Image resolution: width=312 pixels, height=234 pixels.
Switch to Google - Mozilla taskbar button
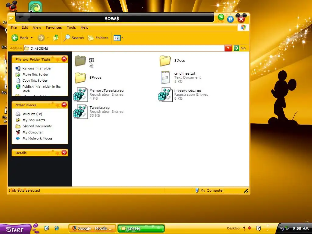(92, 229)
